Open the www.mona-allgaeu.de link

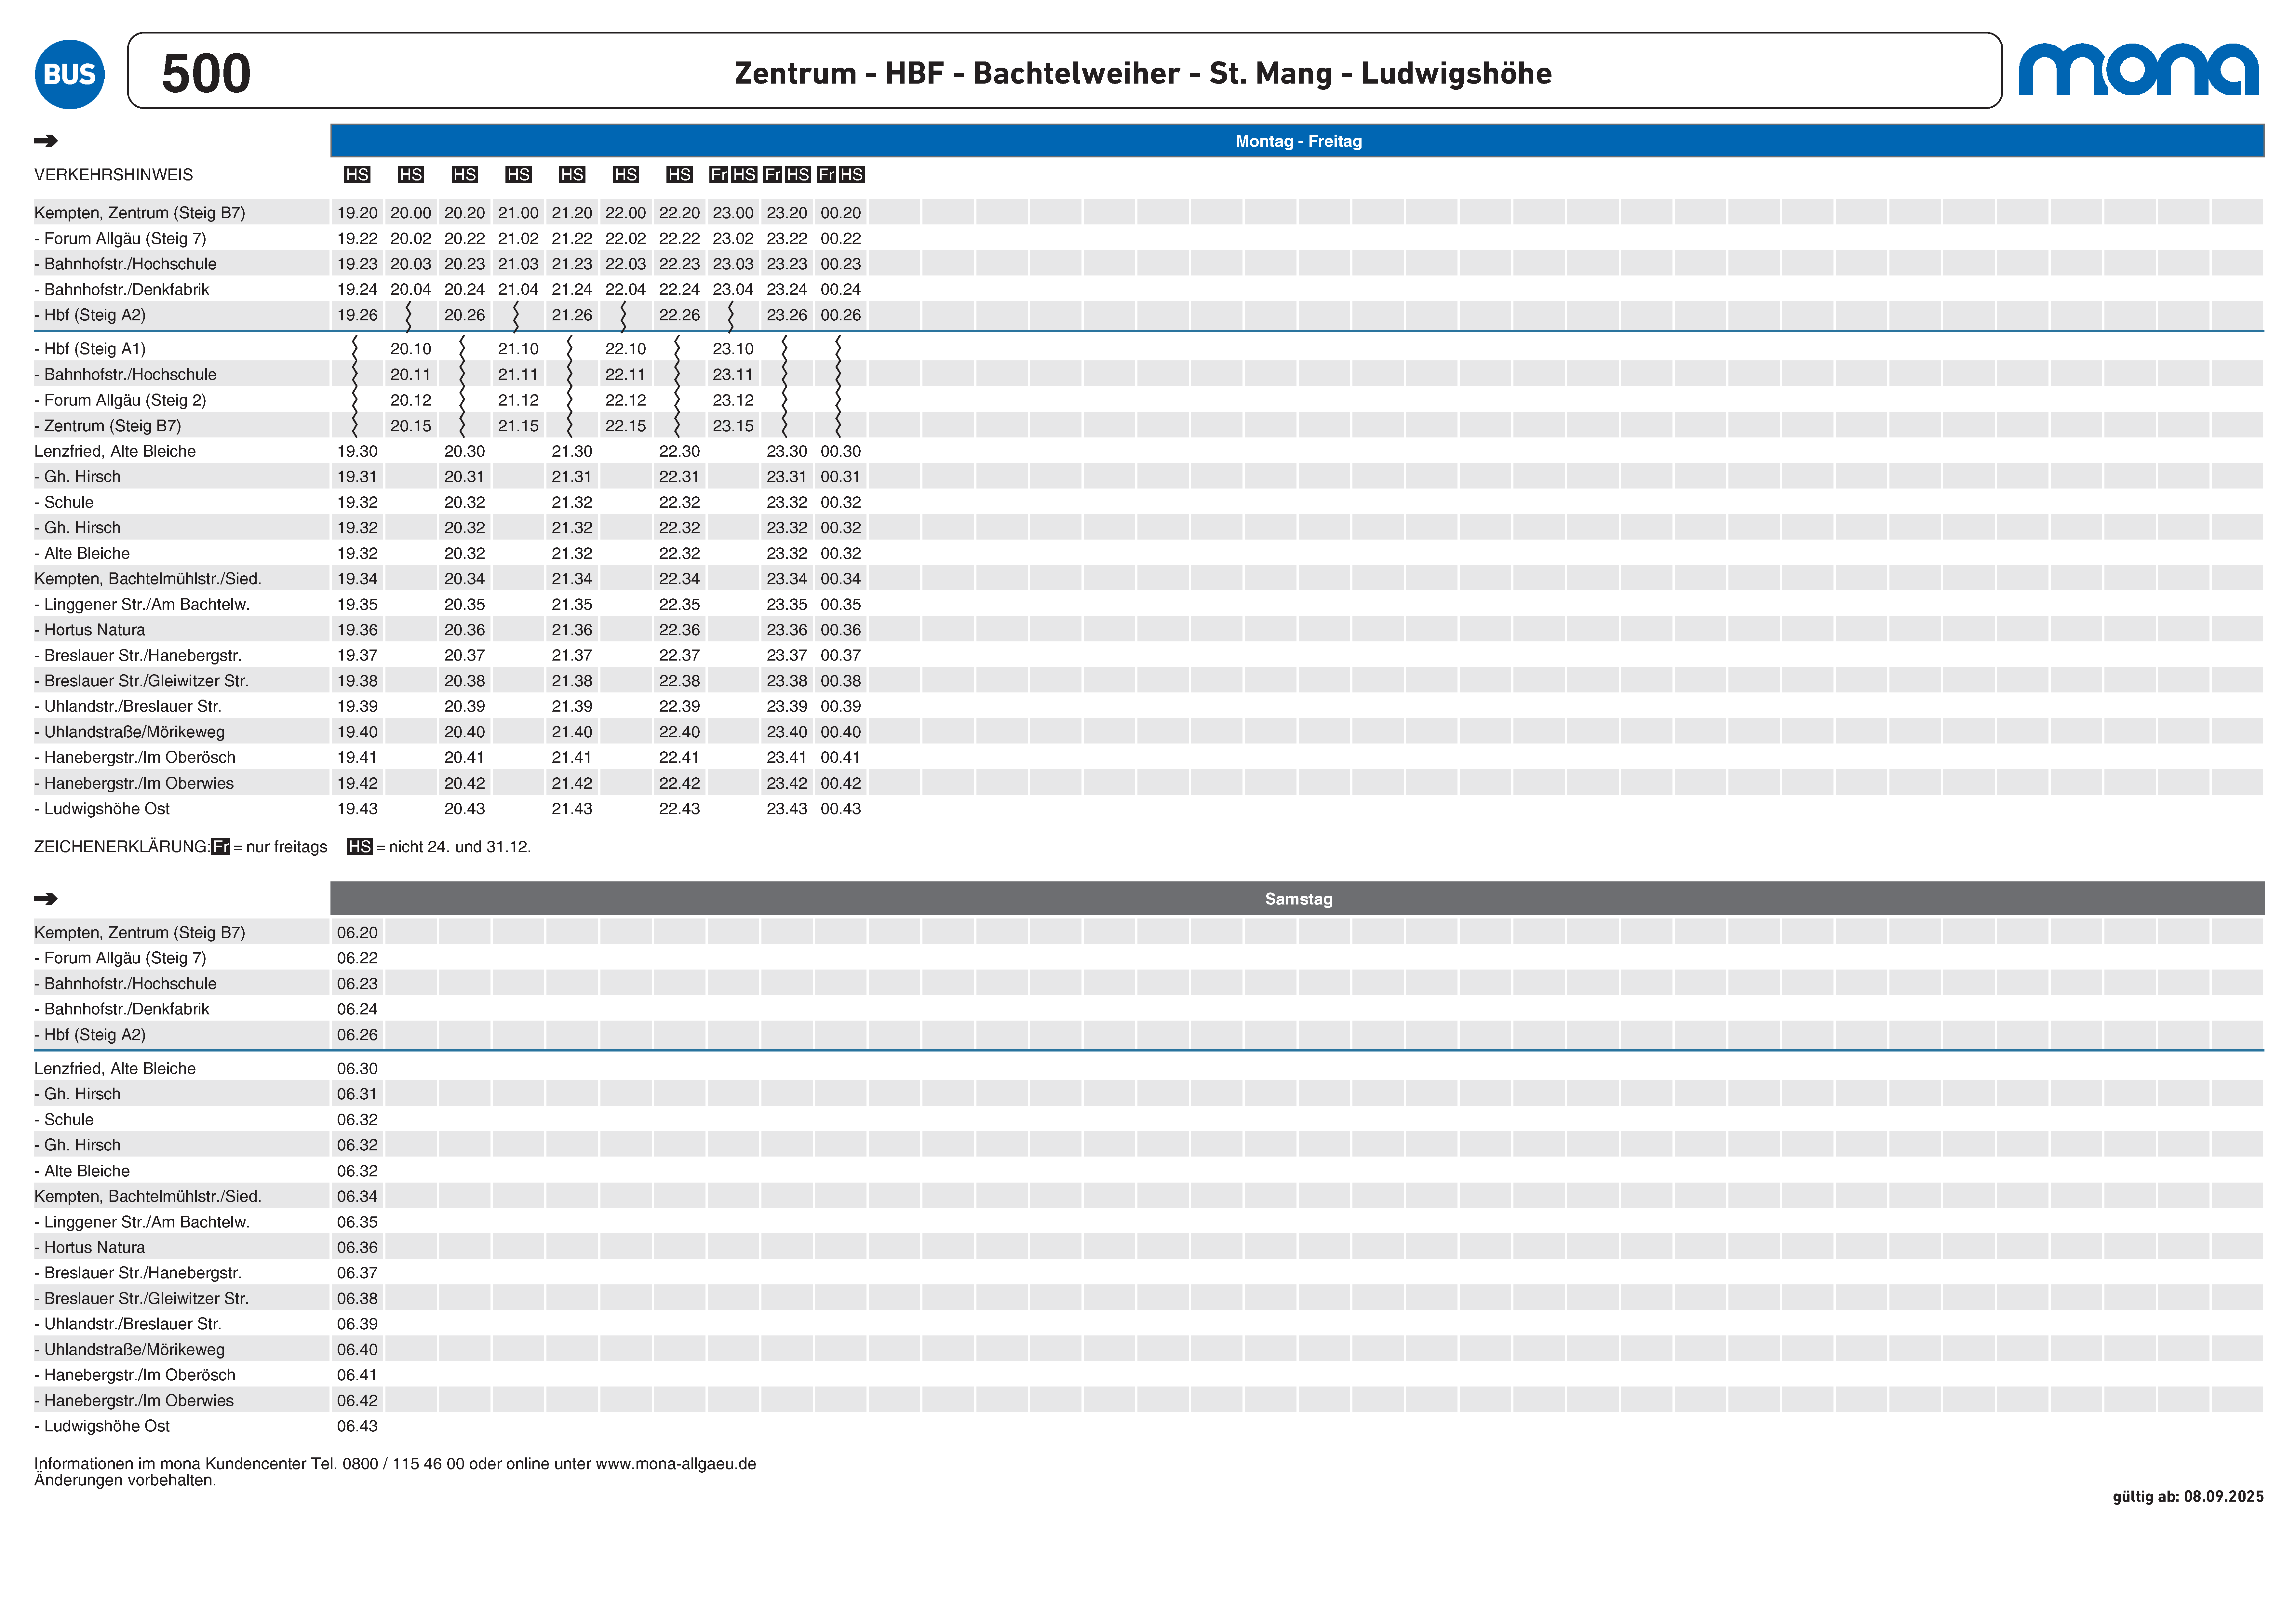676,1464
